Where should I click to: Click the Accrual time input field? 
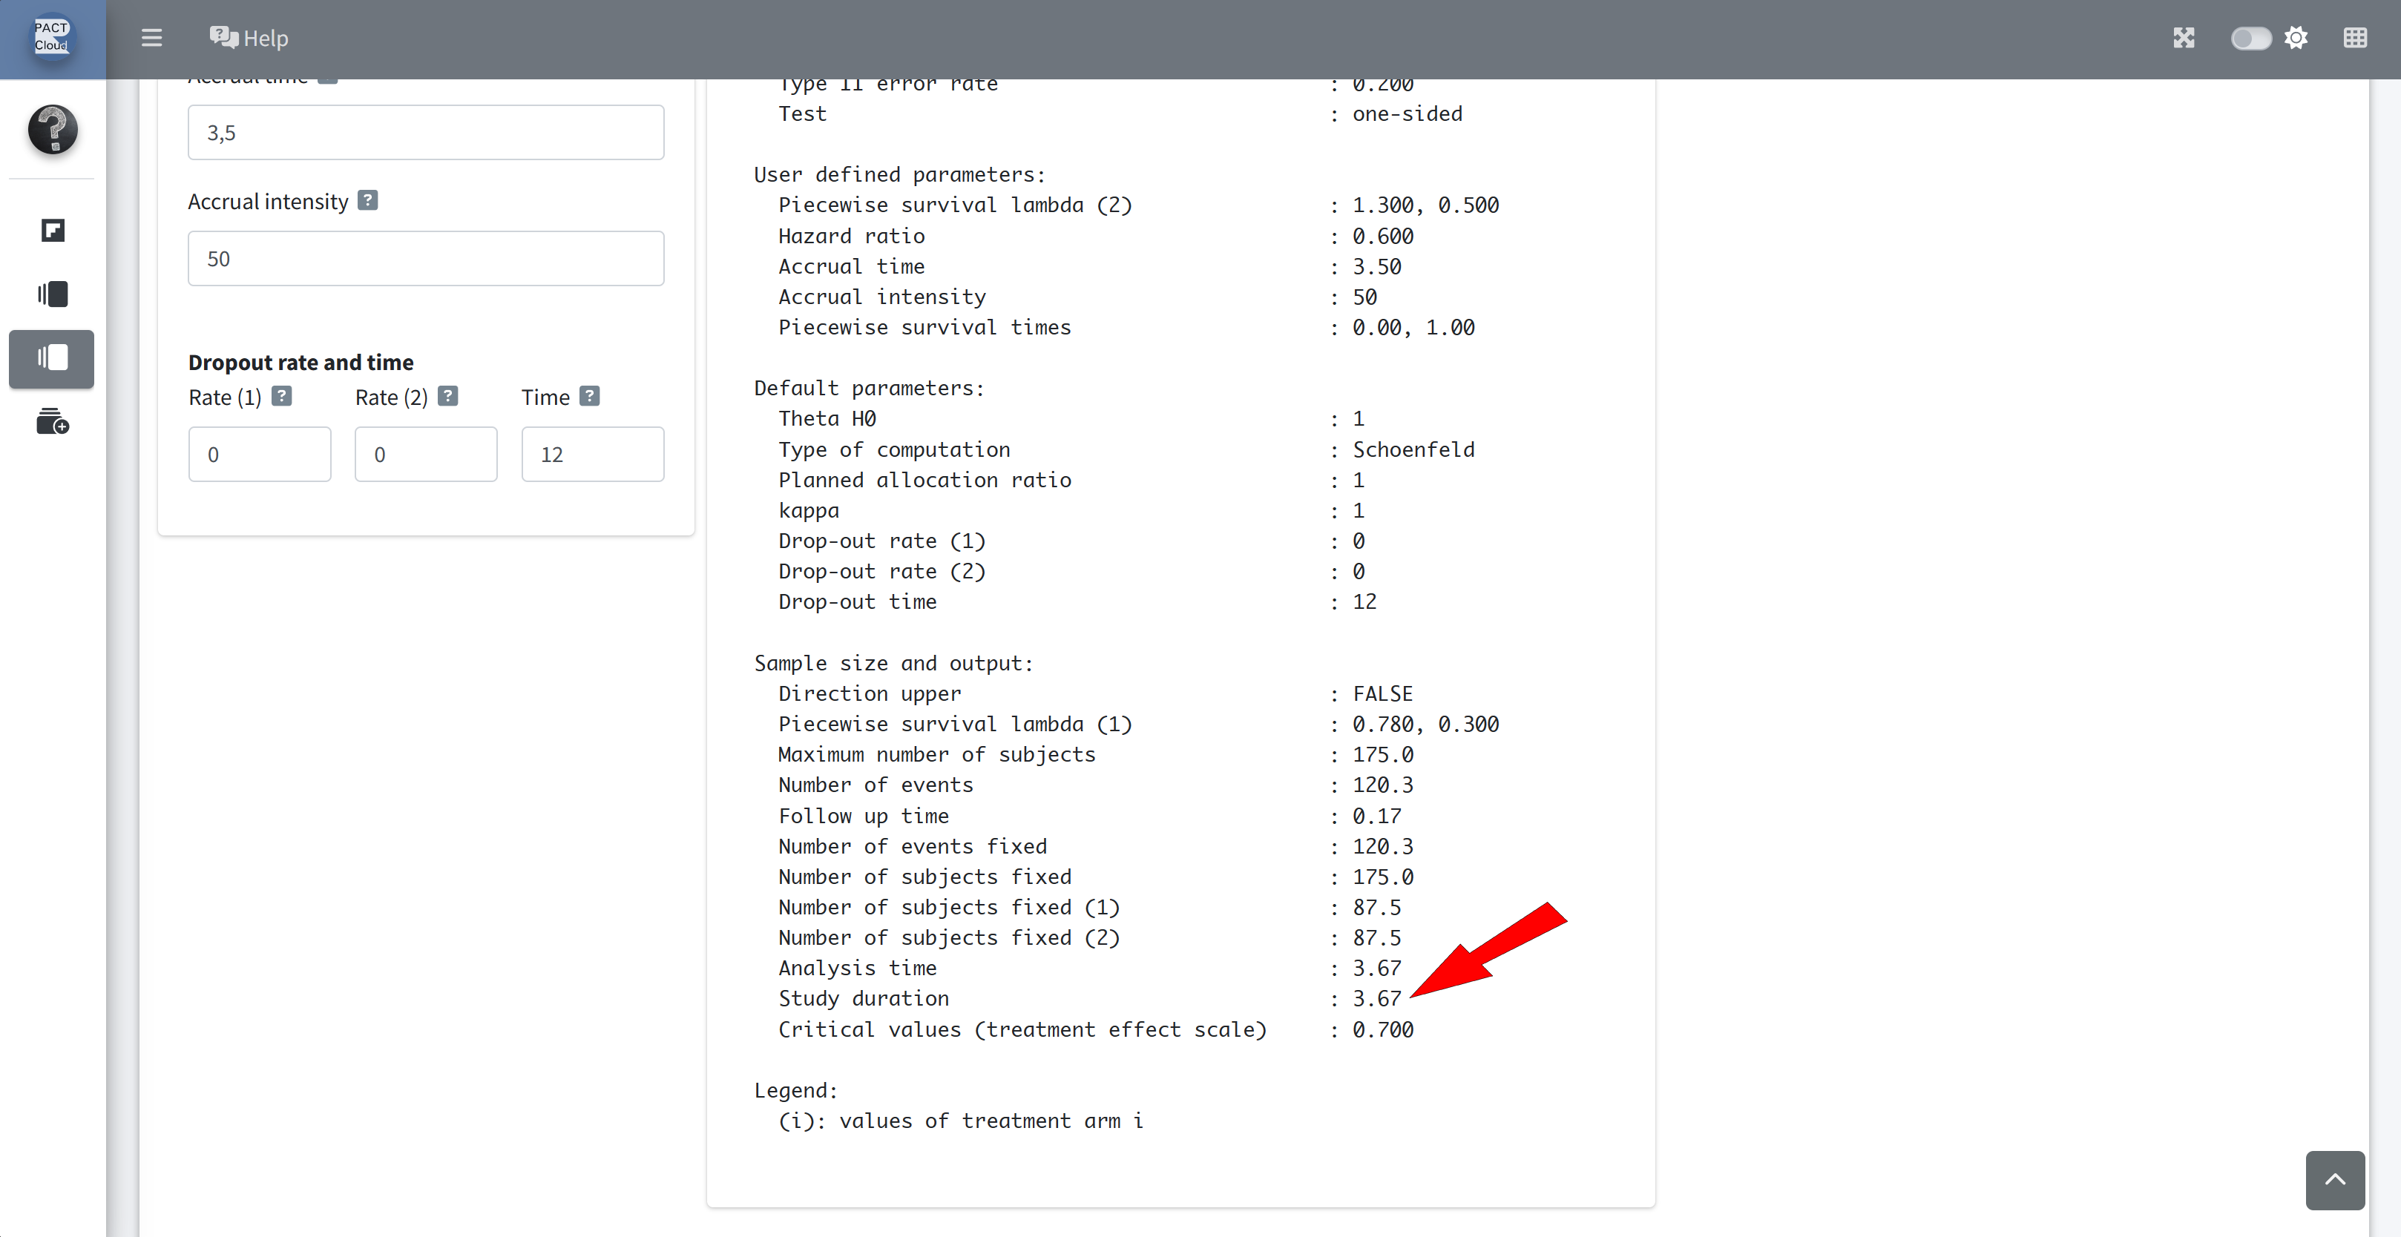coord(426,132)
